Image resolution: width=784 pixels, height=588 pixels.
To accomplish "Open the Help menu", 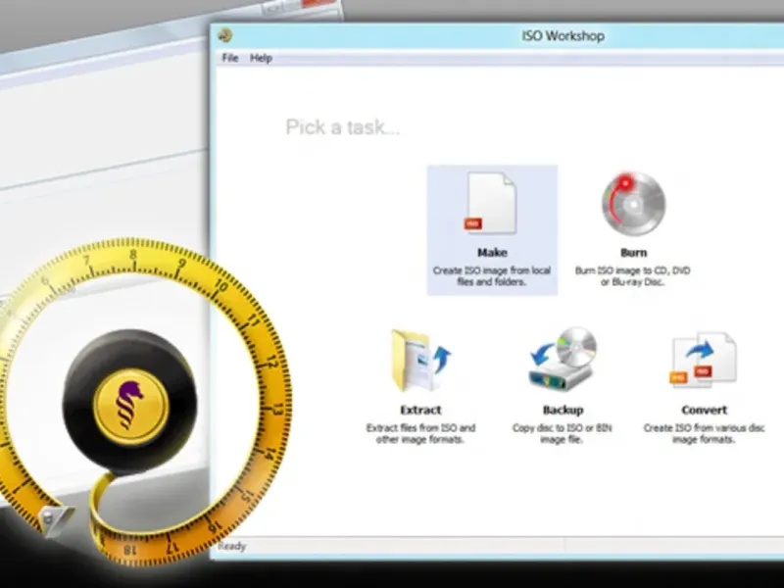I will (x=261, y=58).
